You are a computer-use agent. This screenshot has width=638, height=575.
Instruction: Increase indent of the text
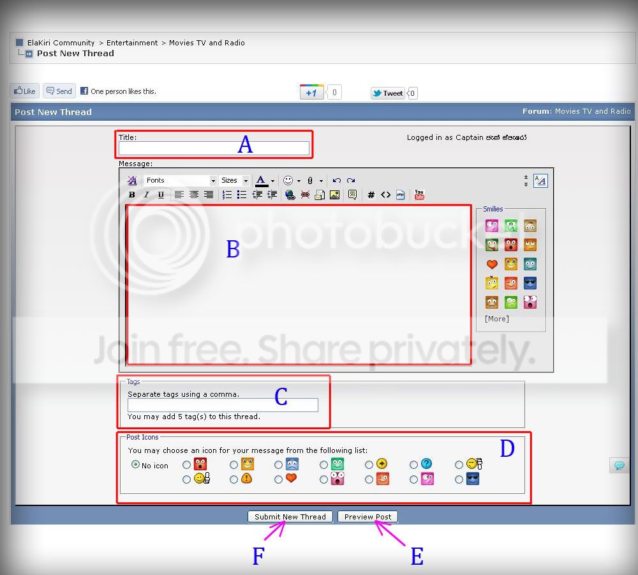(272, 195)
